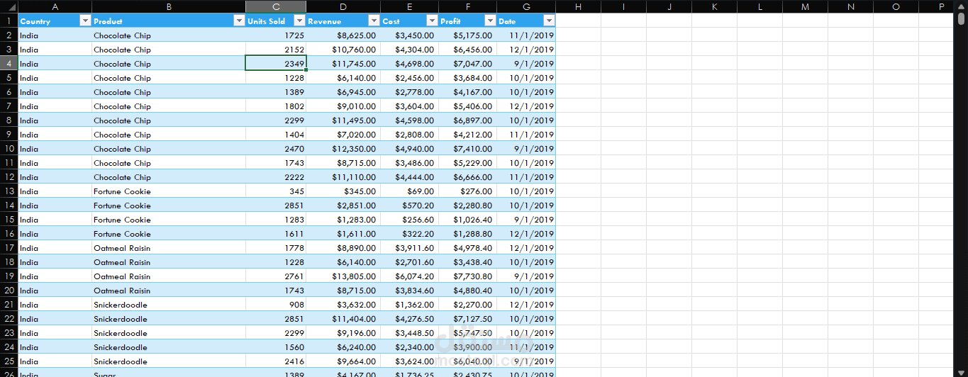Open the Country column filter dropdown

(x=85, y=21)
